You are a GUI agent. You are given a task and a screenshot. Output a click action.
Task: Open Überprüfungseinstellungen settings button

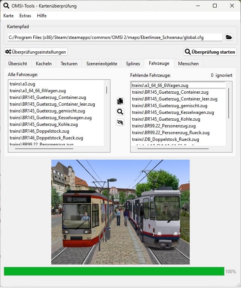pos(36,52)
